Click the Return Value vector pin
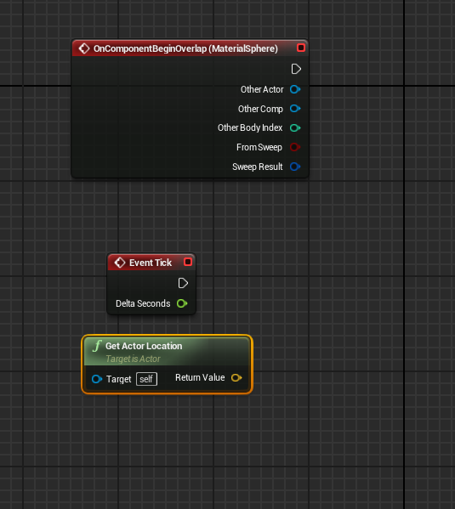 point(236,378)
